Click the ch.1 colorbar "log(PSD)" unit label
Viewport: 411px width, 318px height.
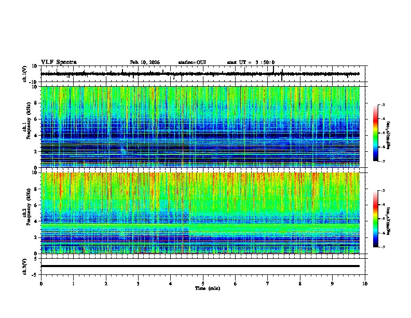(388, 136)
